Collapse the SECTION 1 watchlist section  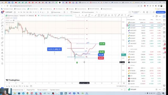[x=129, y=65]
